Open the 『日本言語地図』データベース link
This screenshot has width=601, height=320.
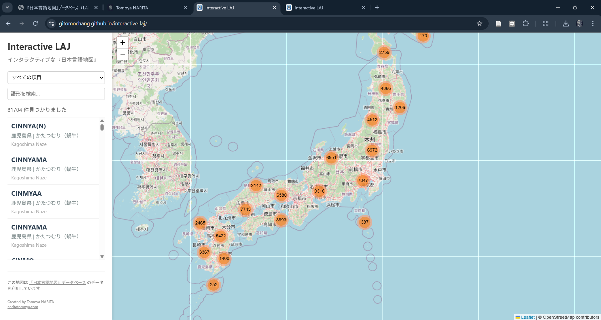[58, 282]
